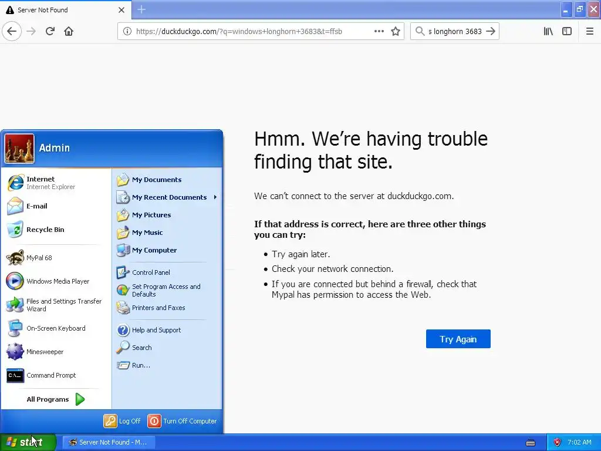Open Files and Settings Transfer Wizard

56,305
